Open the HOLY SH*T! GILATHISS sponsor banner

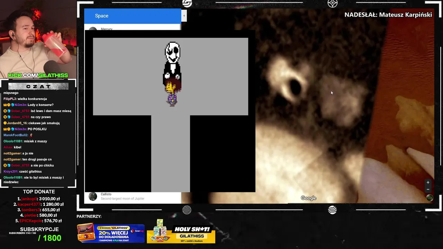(181, 232)
